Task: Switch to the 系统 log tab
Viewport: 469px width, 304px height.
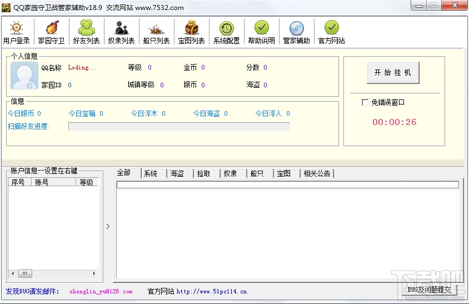Action: 151,173
